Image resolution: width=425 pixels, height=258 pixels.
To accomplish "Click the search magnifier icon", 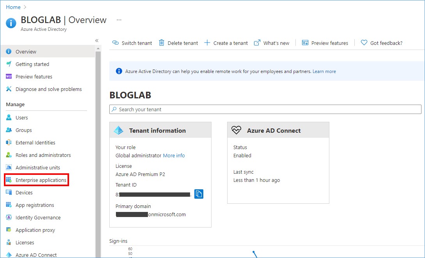I will click(x=114, y=109).
